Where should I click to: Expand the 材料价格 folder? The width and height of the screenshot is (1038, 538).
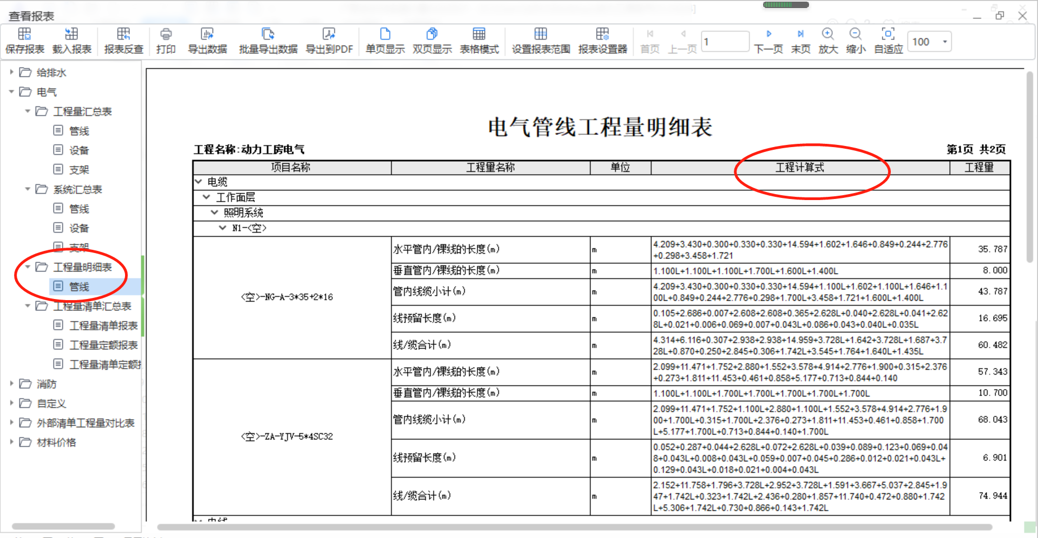(11, 442)
